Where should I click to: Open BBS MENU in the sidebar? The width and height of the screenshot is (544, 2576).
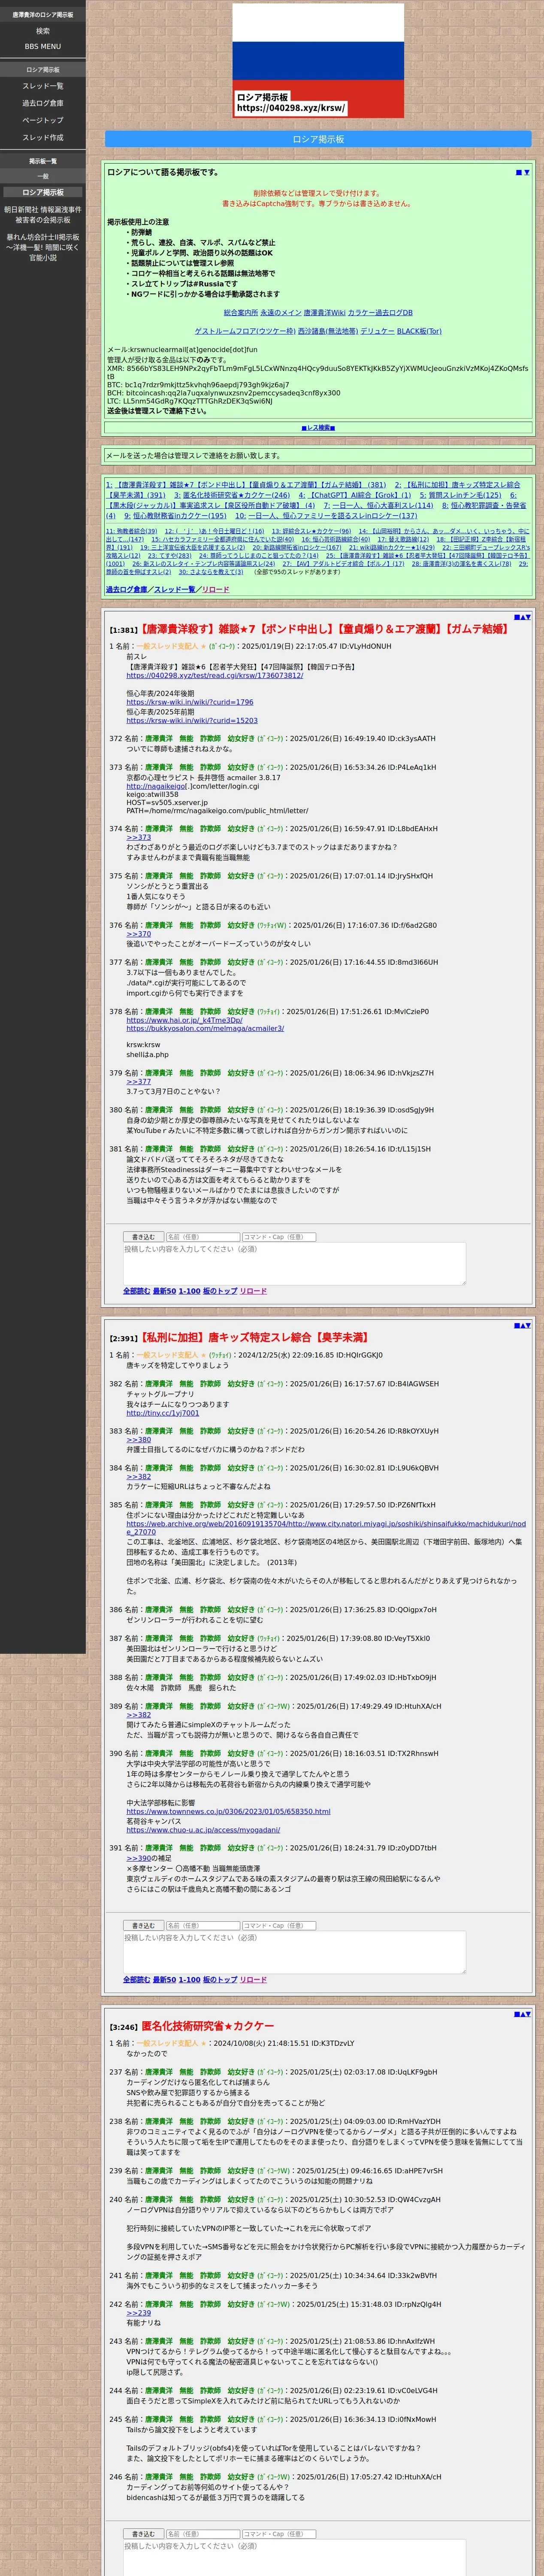click(42, 46)
